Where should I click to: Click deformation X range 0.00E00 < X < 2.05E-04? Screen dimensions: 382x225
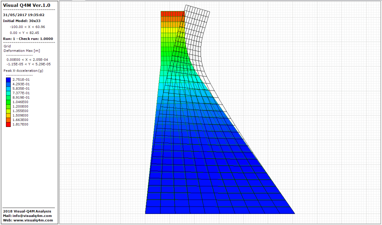coord(27,60)
